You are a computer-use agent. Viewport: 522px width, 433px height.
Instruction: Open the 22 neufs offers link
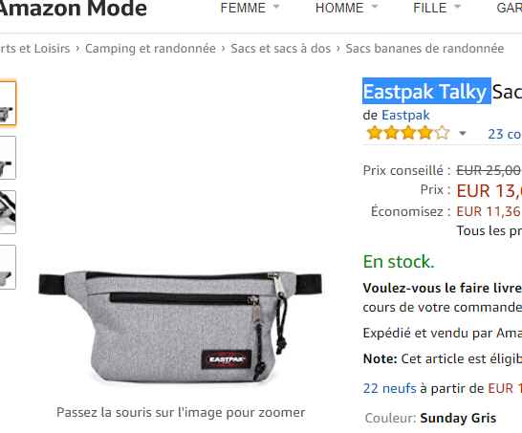point(389,388)
